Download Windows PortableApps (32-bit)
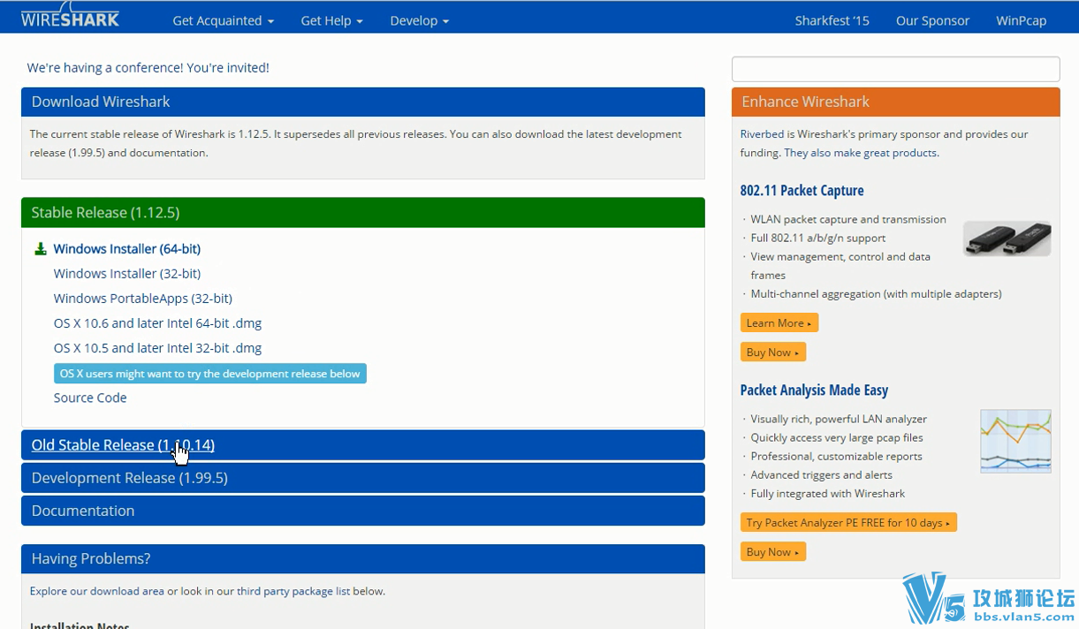The width and height of the screenshot is (1079, 629). 142,299
